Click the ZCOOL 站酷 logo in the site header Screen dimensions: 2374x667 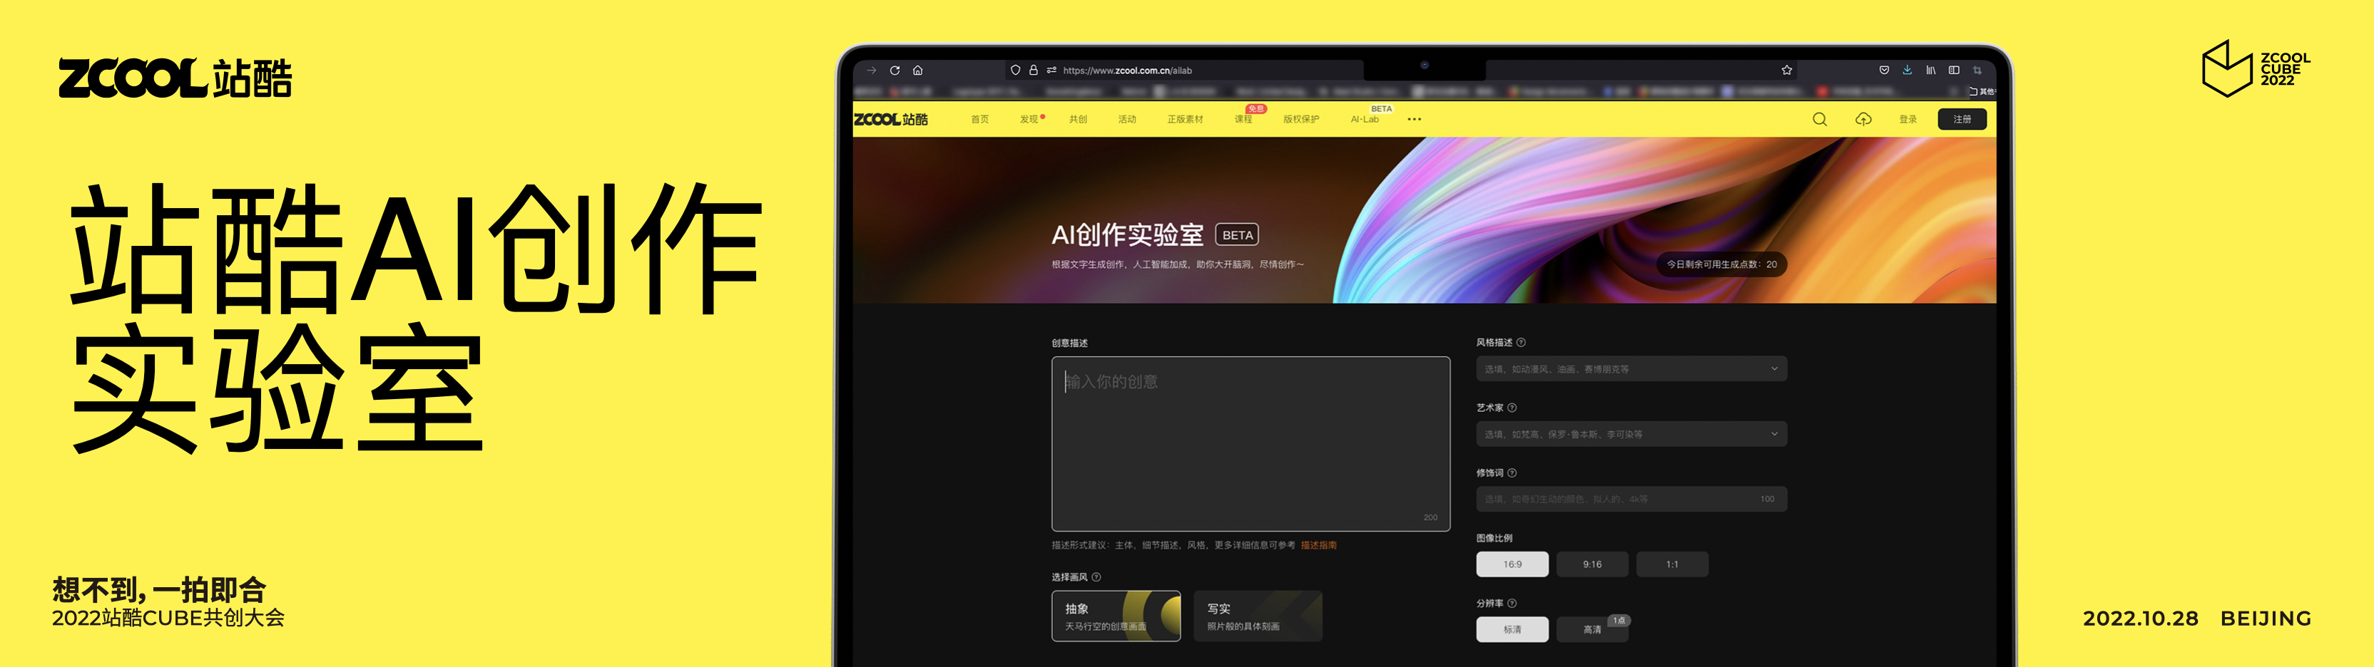(x=890, y=119)
